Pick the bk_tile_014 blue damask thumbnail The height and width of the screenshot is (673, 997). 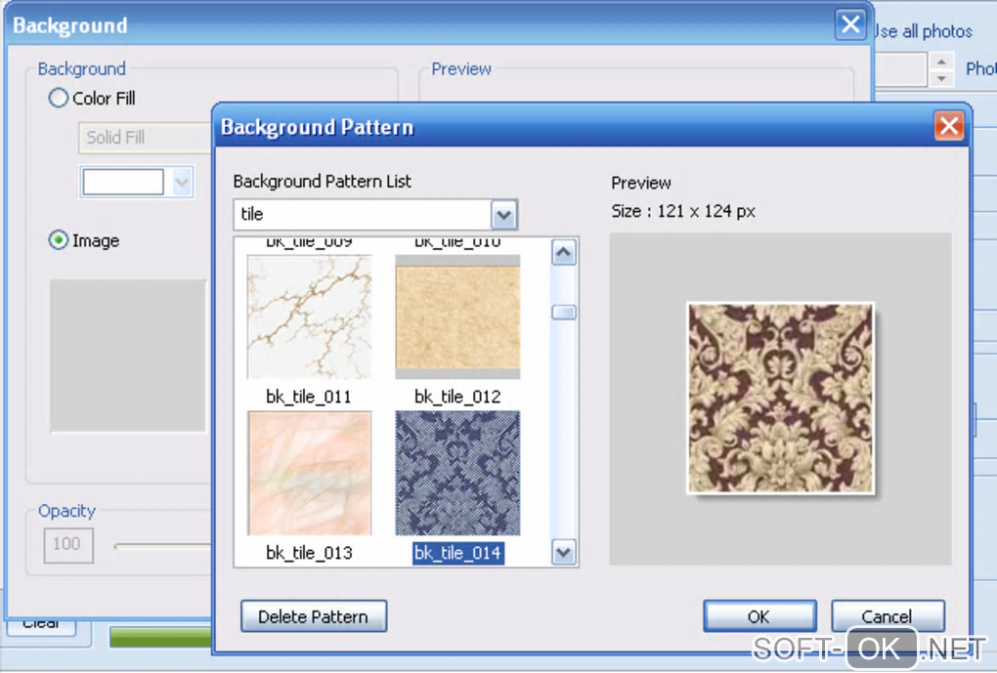coord(457,473)
